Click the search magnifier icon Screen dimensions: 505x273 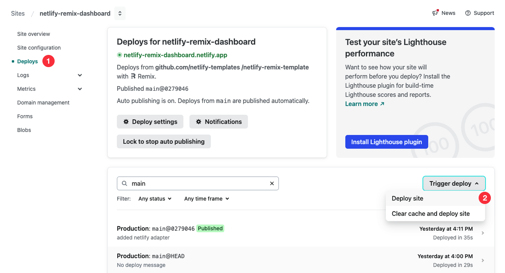(x=124, y=183)
